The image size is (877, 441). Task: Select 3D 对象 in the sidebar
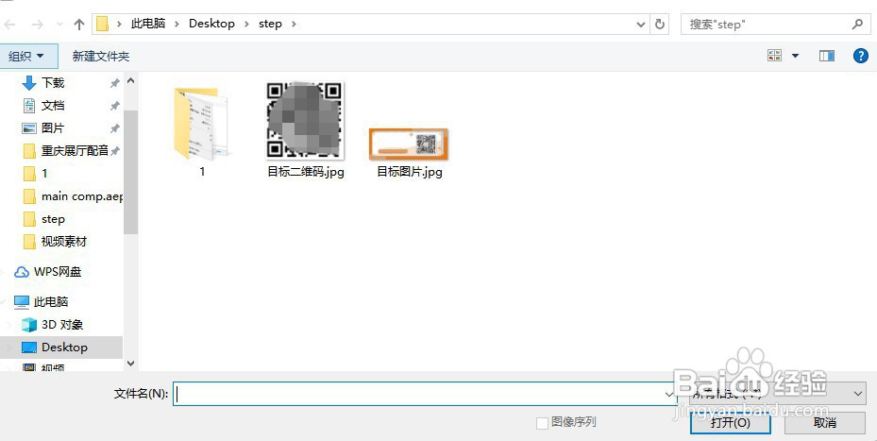click(61, 325)
